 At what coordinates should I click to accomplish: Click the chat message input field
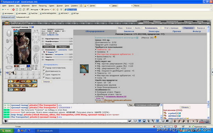pos(67,121)
